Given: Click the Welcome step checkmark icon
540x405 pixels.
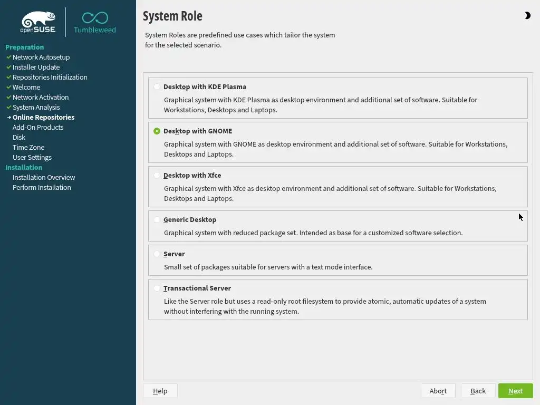Looking at the screenshot, I should 9,87.
